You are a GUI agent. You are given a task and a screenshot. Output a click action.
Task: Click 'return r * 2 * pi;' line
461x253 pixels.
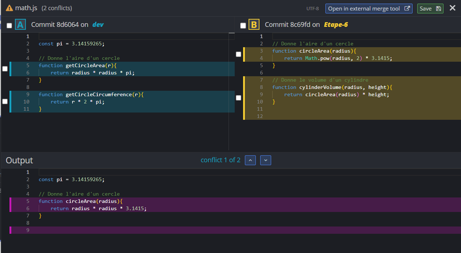pyautogui.click(x=77, y=102)
